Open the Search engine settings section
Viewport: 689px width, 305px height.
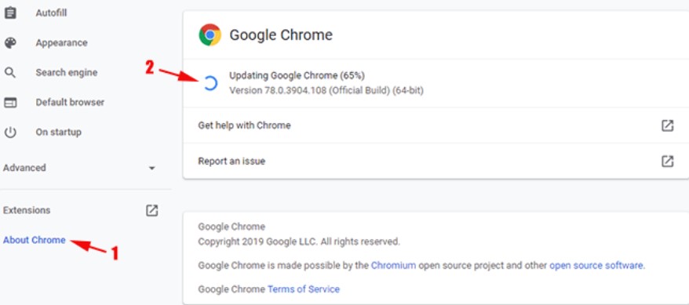pos(67,72)
